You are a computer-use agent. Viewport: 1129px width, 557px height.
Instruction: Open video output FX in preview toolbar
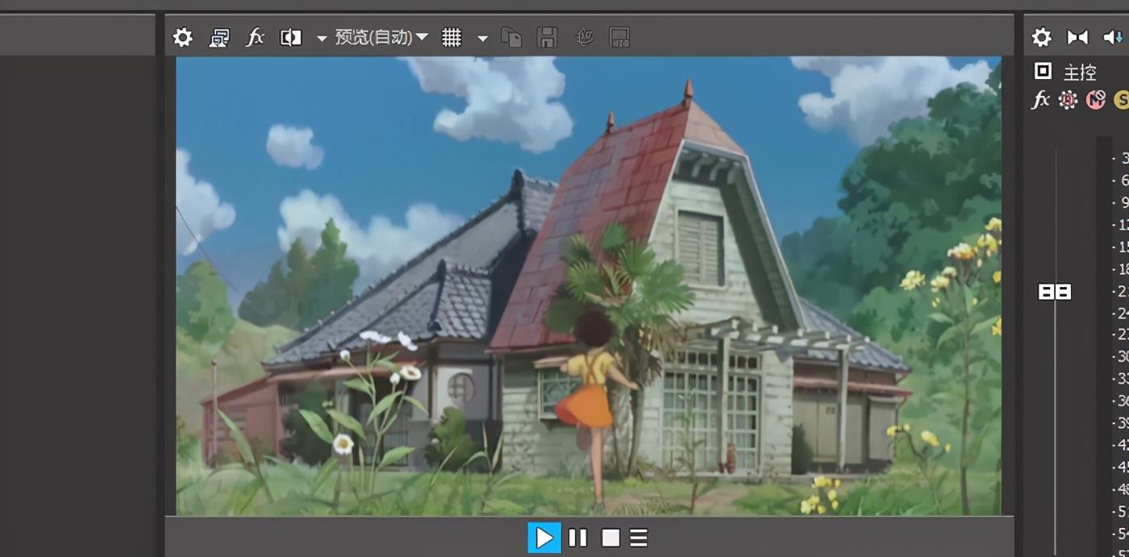point(255,37)
